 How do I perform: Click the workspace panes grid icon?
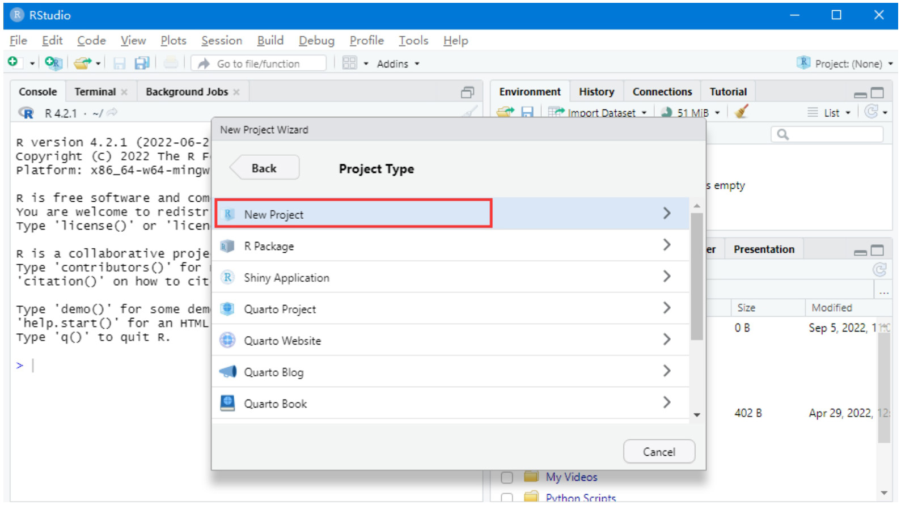pyautogui.click(x=349, y=63)
